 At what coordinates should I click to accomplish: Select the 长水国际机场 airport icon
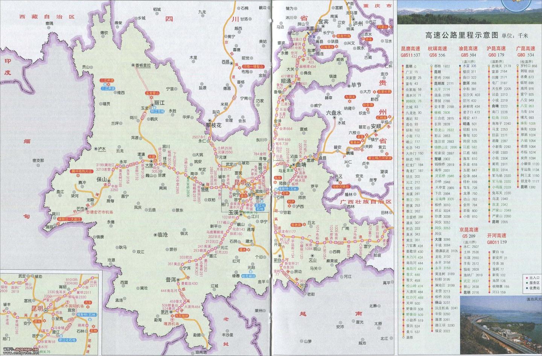[68, 302]
